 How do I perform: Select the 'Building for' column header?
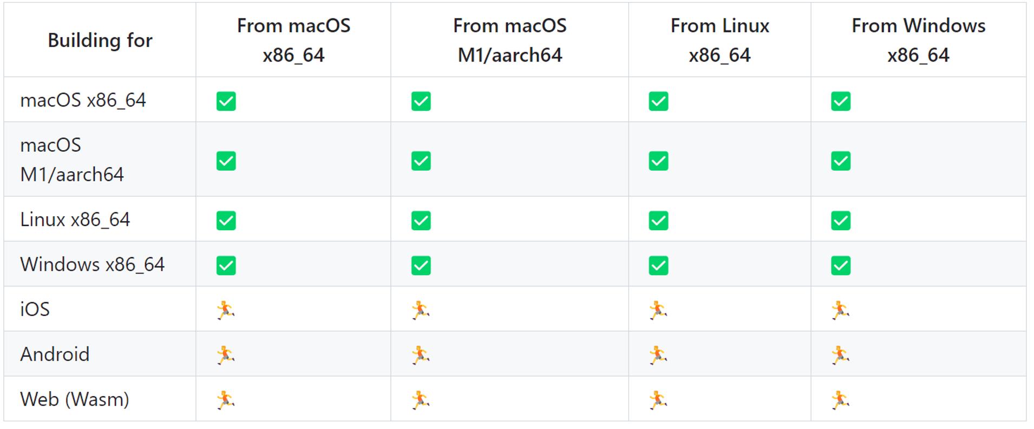tap(100, 41)
